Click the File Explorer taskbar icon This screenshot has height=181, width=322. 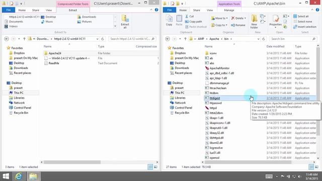click(x=33, y=176)
